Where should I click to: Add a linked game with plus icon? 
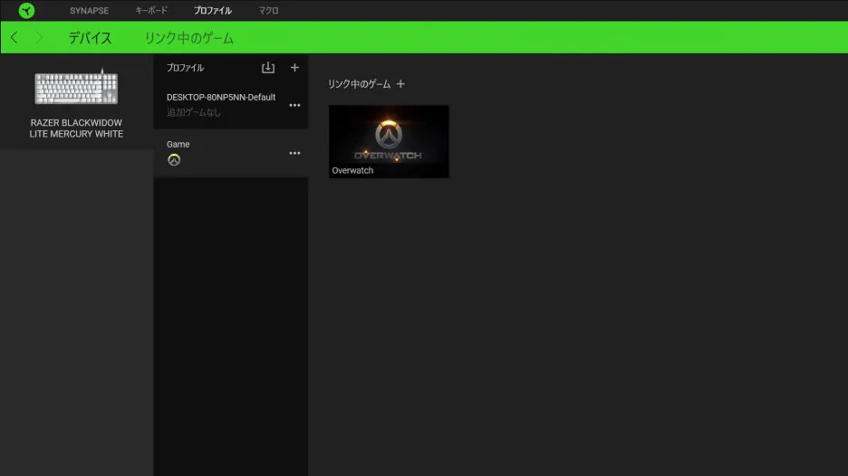(x=400, y=84)
